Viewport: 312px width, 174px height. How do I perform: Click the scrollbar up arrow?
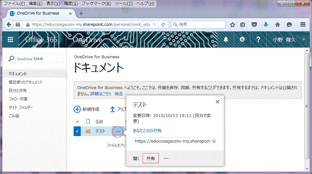point(306,50)
